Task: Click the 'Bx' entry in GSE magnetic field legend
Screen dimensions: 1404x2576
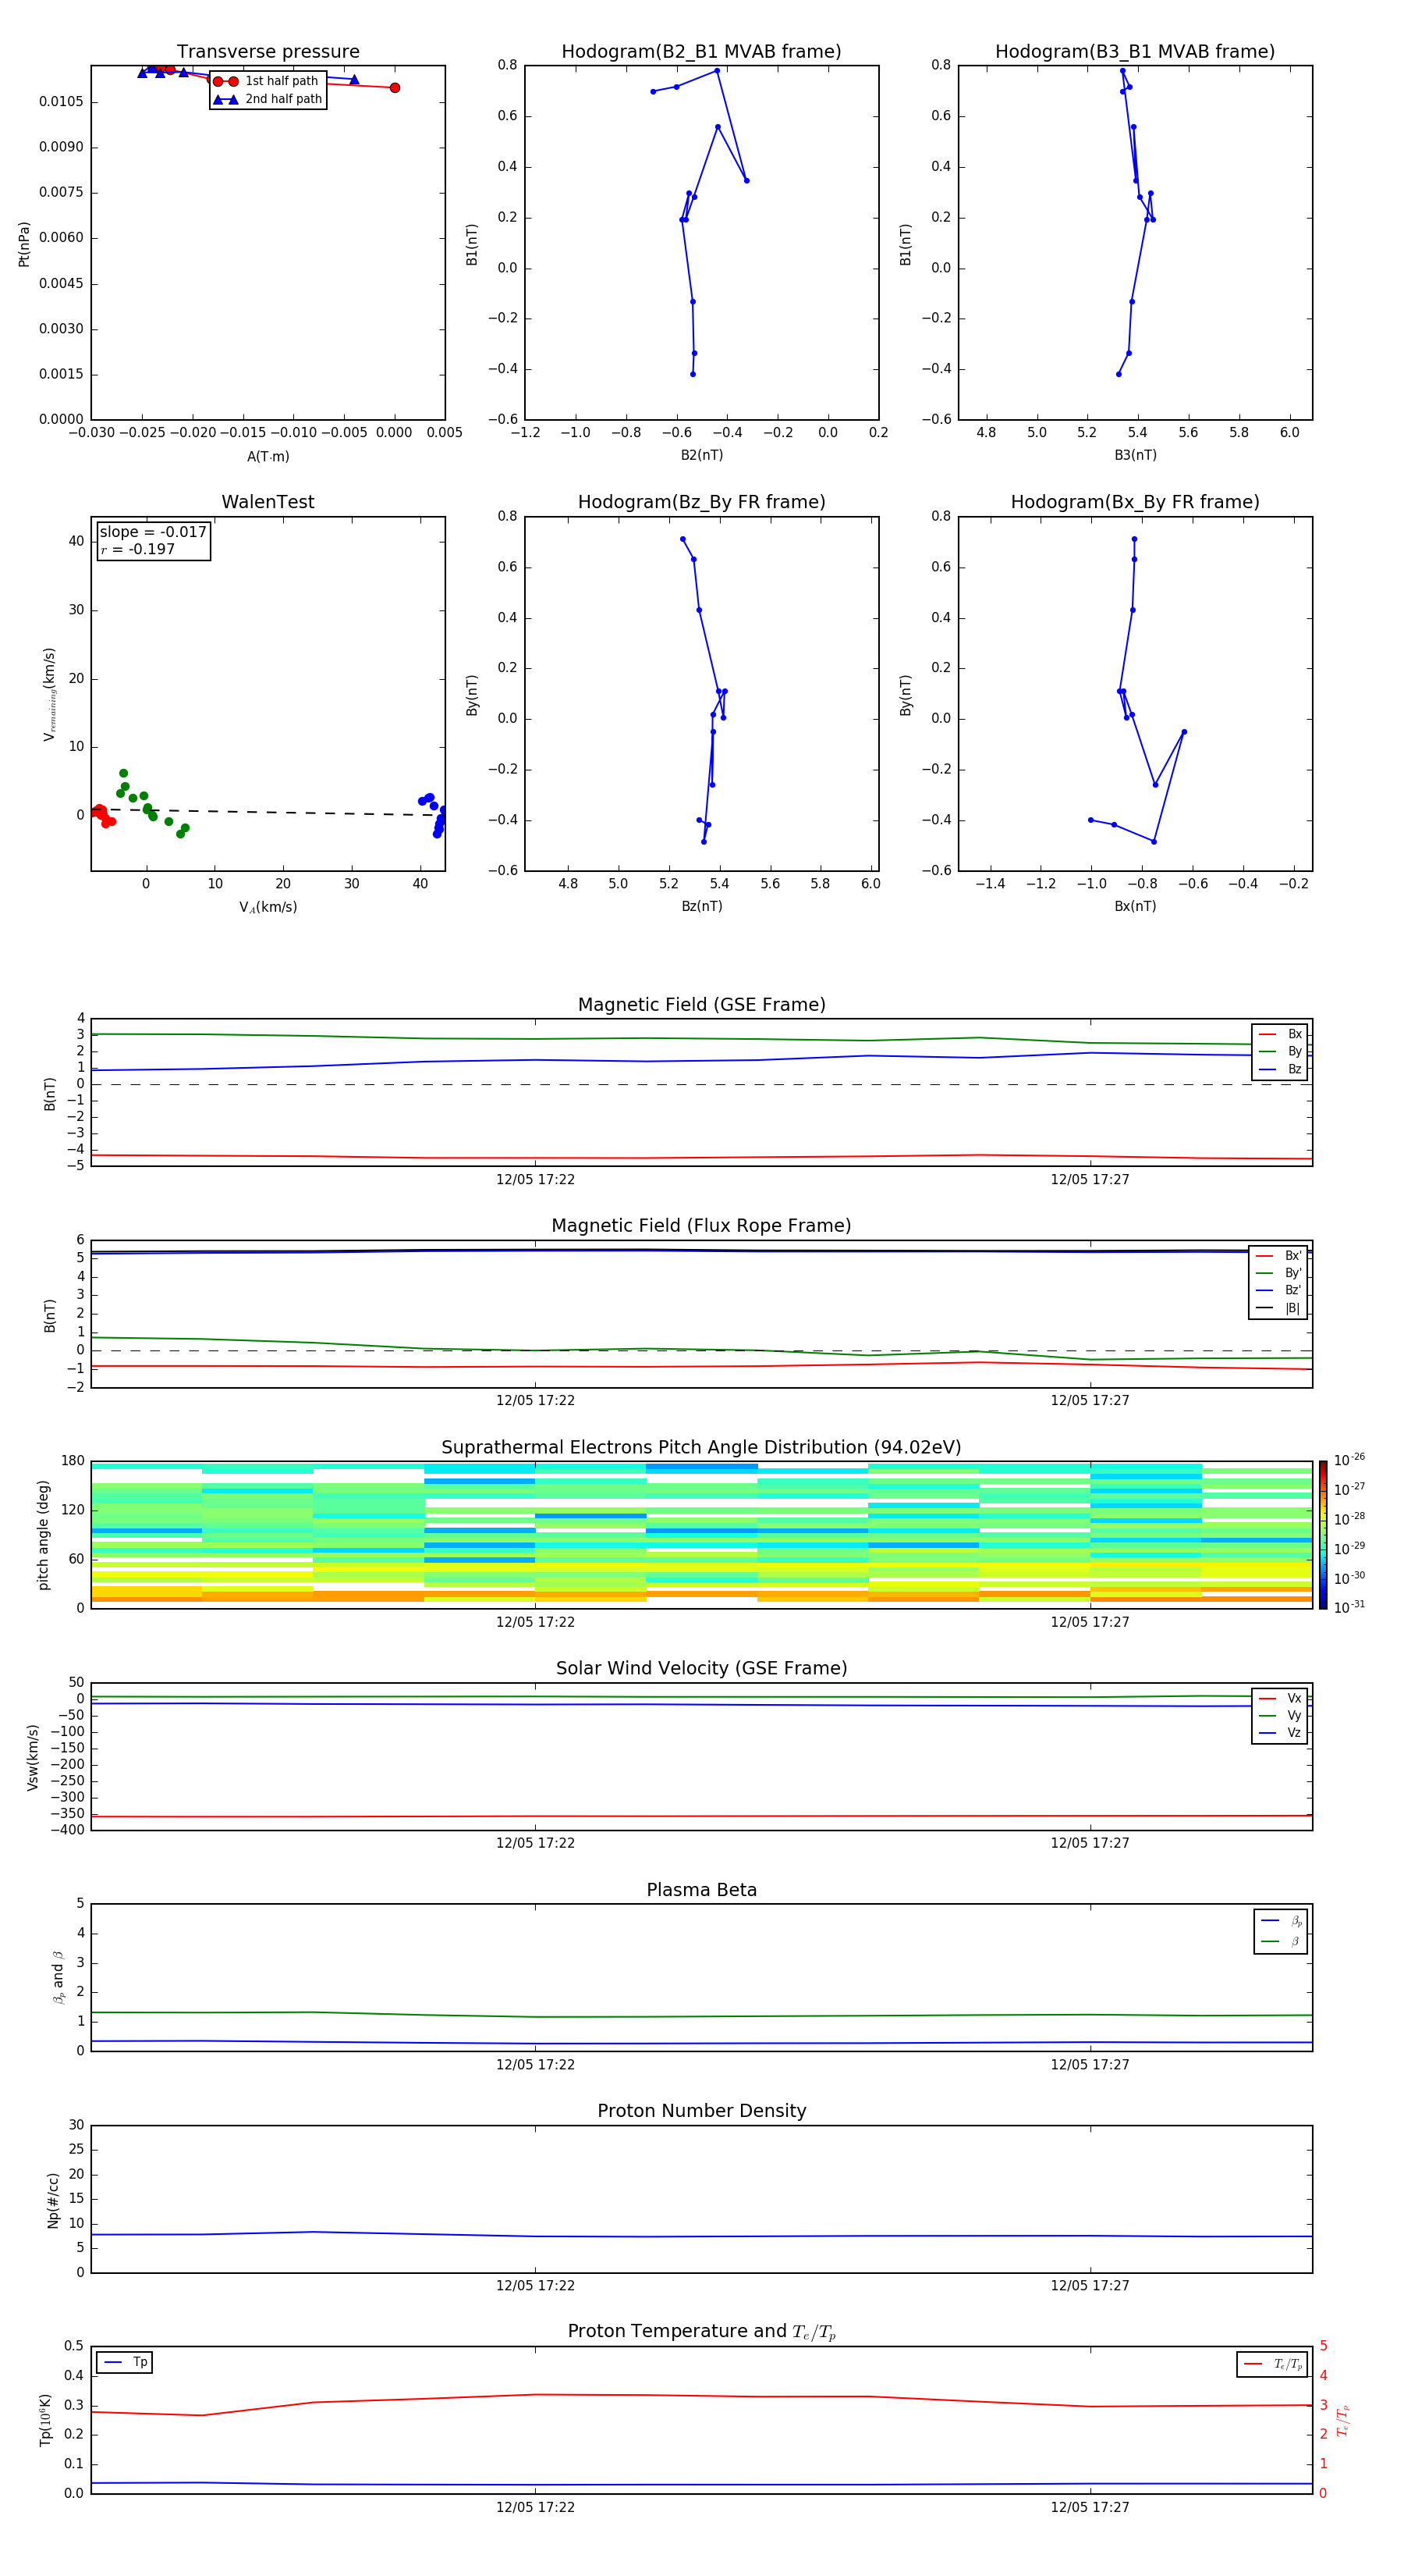Action: [1280, 1035]
